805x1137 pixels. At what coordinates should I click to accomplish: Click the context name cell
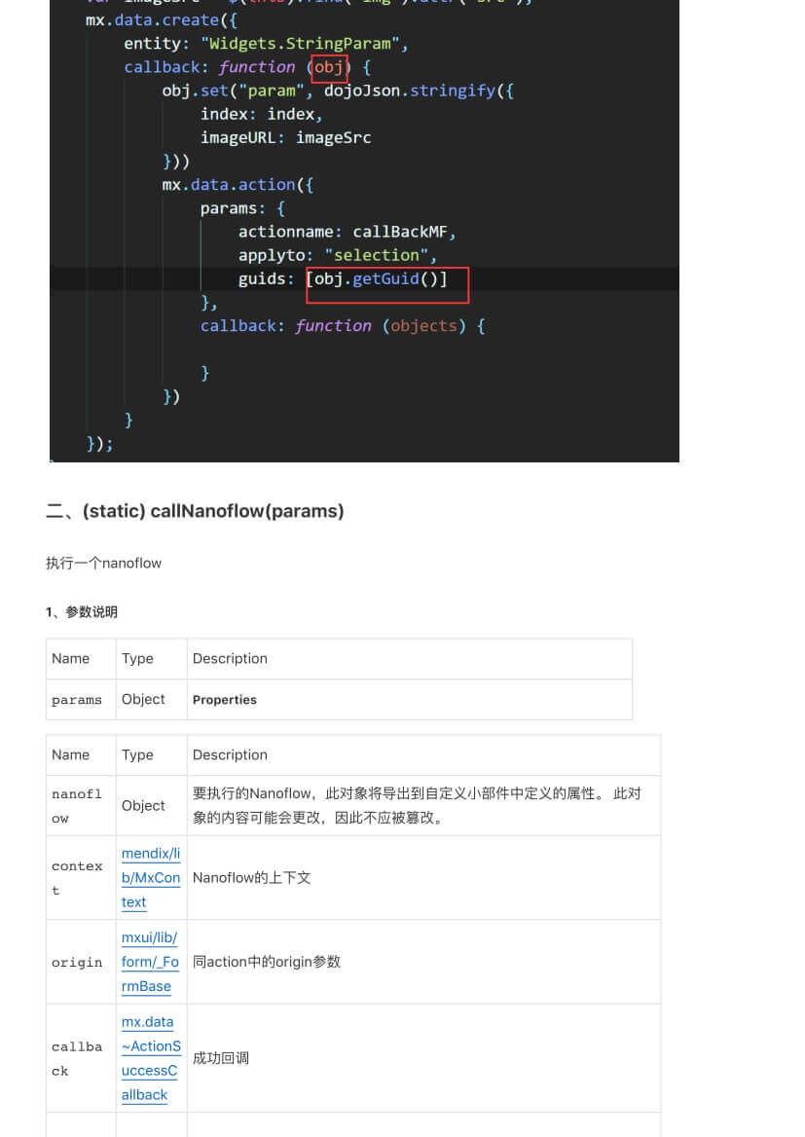click(x=77, y=877)
